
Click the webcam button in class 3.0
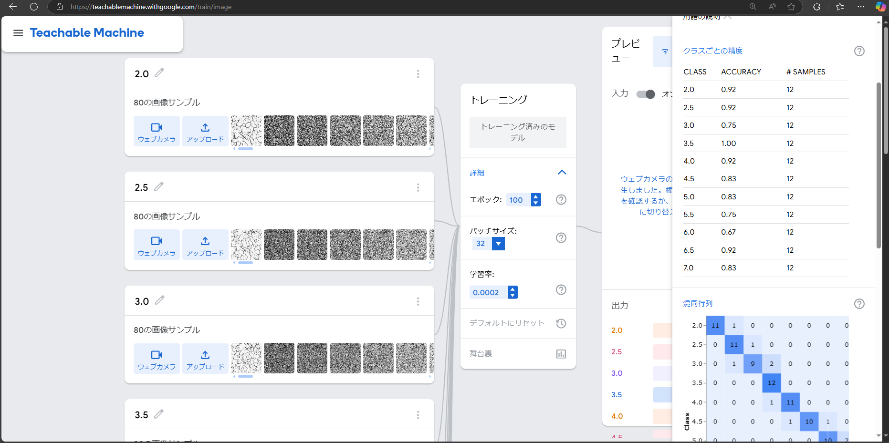click(157, 359)
